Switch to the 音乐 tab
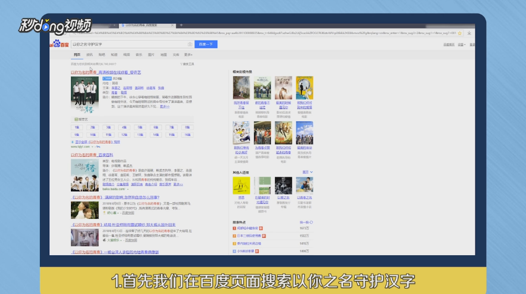This screenshot has height=294, width=526. click(139, 55)
